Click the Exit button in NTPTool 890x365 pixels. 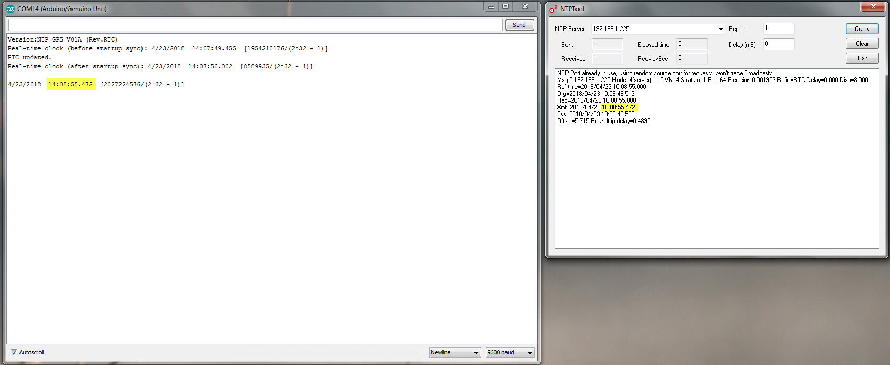coord(862,58)
